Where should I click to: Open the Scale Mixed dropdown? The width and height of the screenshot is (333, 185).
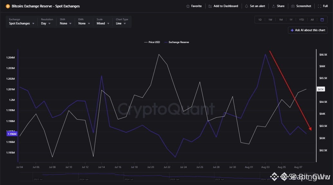[x=103, y=22]
